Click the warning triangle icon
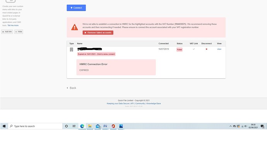 (x=75, y=27)
